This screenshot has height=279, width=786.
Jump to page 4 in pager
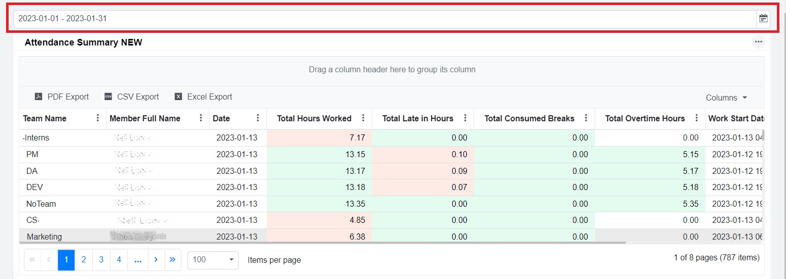point(119,260)
